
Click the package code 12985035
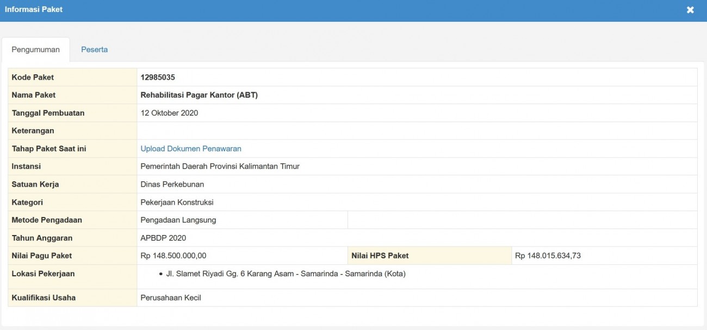(158, 77)
